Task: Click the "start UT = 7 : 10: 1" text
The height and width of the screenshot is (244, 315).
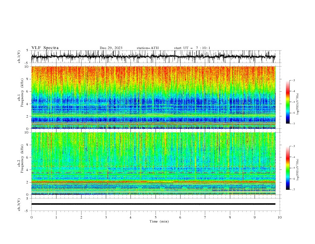Action: tap(192, 48)
